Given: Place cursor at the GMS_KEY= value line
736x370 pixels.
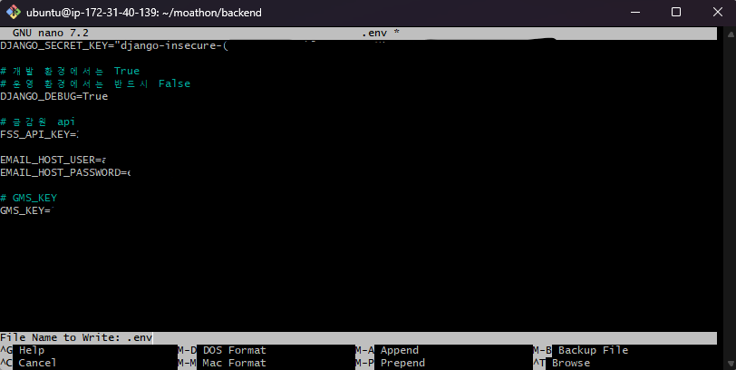Looking at the screenshot, I should [27, 210].
